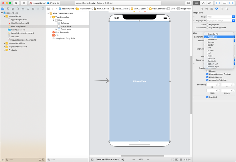
Task: Uncheck the Installed checkbox
Action: [x=207, y=97]
